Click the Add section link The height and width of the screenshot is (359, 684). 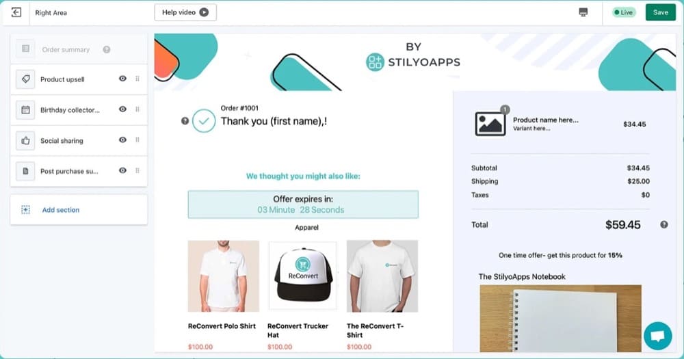(61, 210)
